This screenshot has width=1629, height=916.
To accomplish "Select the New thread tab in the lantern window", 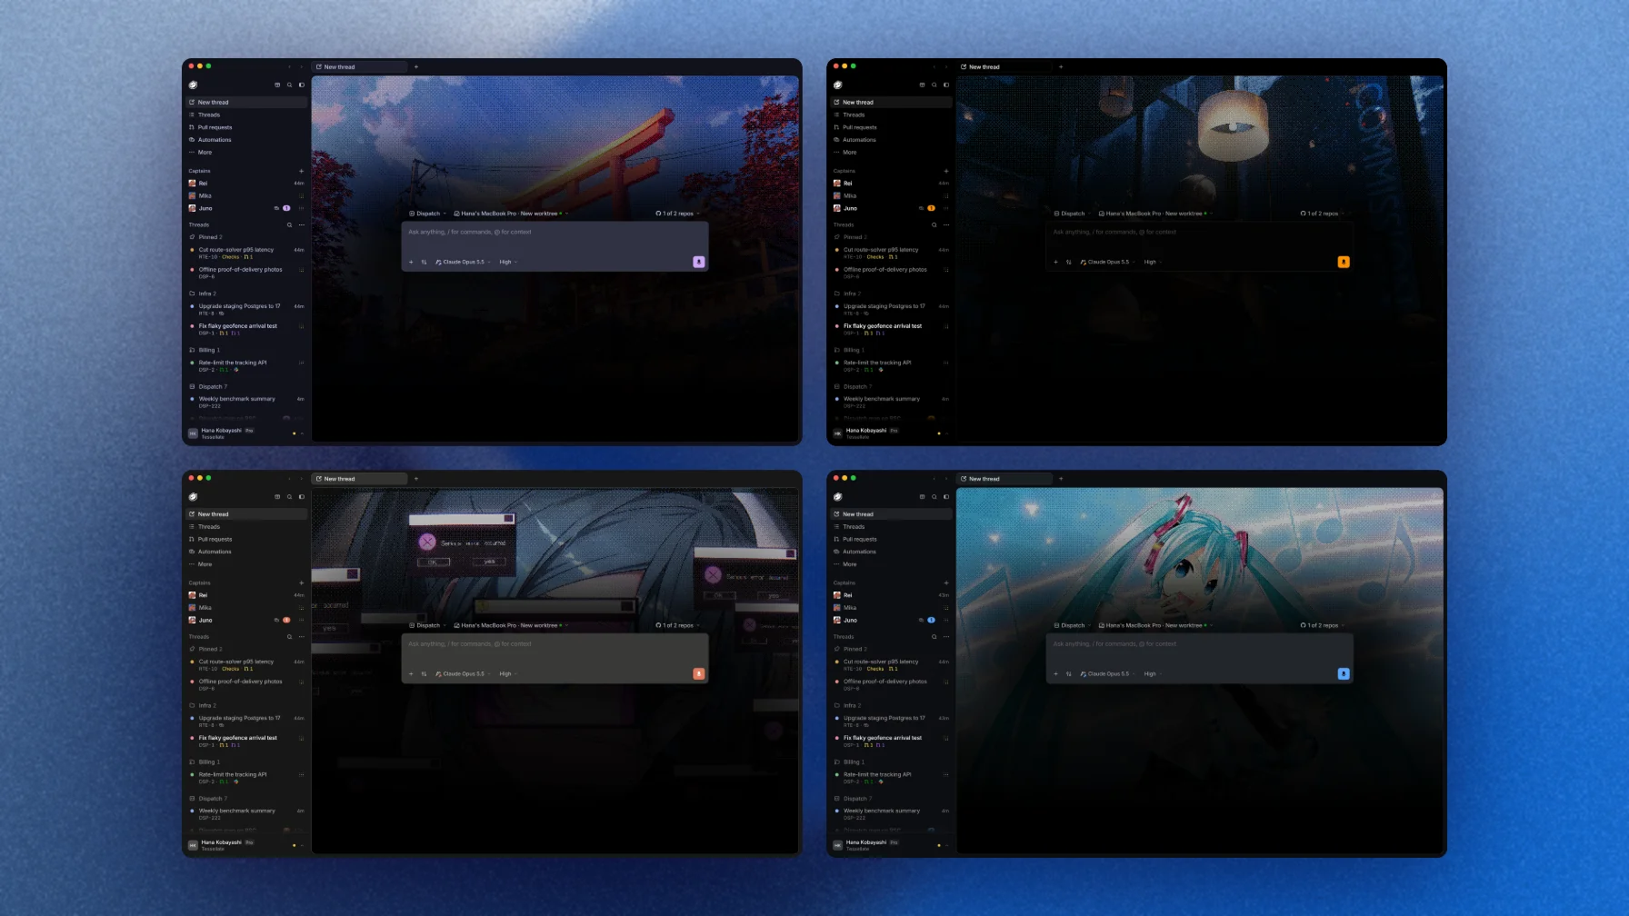I will click(x=1004, y=66).
